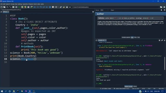Open the Run menu
Viewport: 166px width, 93px height.
16,4
